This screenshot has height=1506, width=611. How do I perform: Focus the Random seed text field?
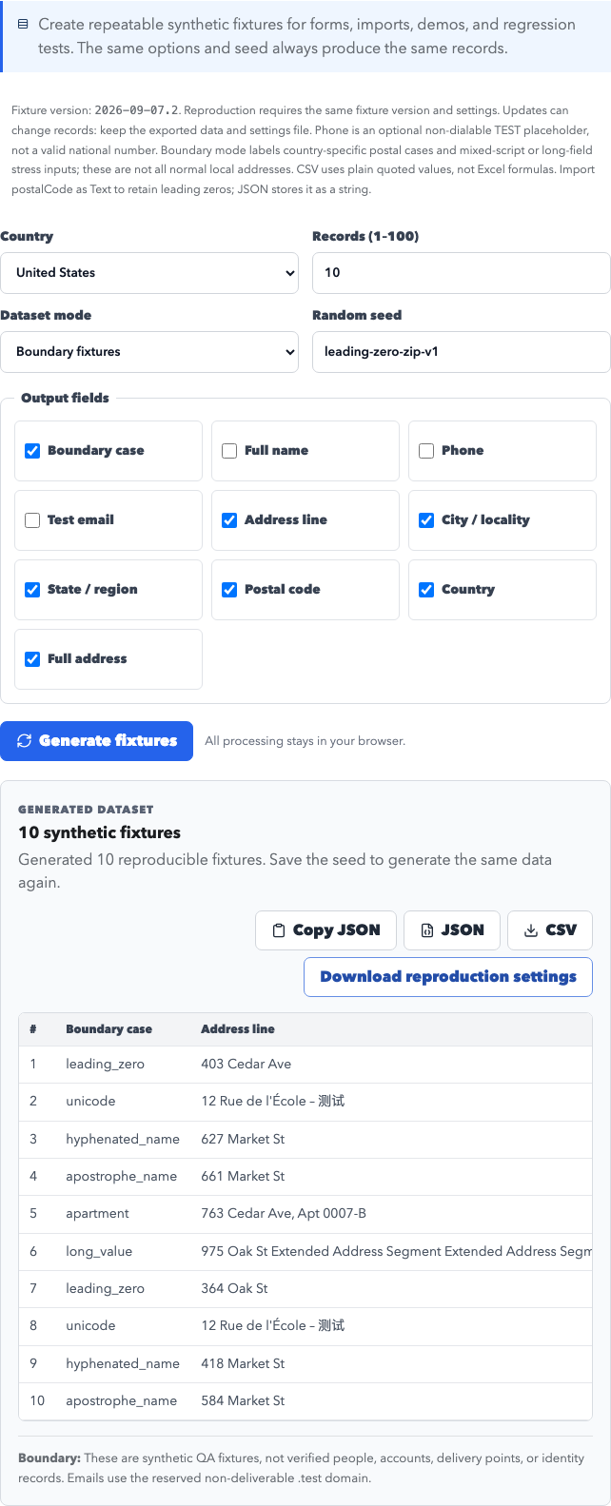click(x=462, y=352)
